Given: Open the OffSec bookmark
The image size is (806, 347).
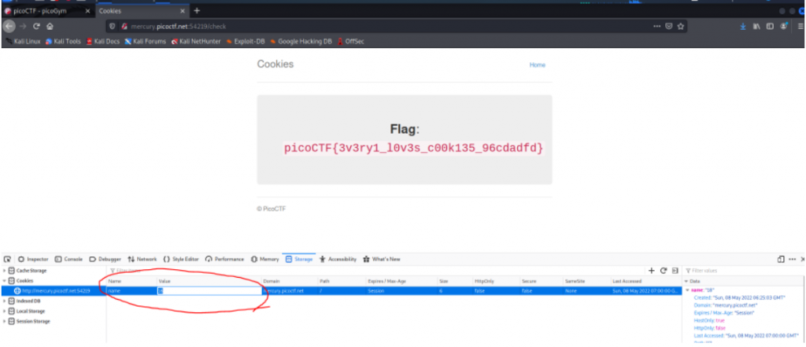Looking at the screenshot, I should click(x=350, y=41).
